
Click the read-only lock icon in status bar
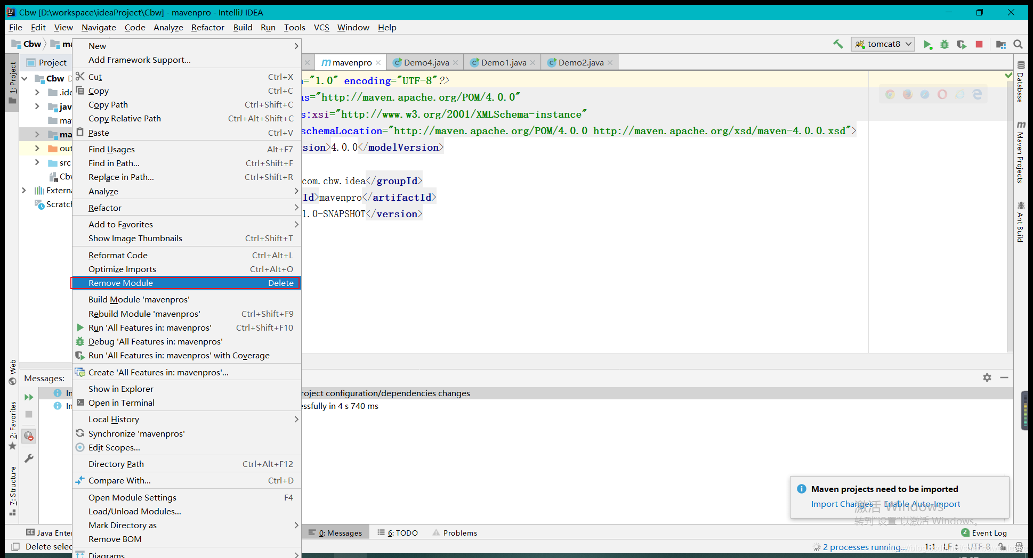(1002, 547)
